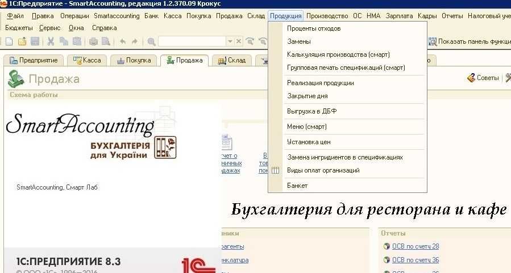Open the Продажа menu in menu bar
Viewport: 511px width, 273px height.
(229, 16)
